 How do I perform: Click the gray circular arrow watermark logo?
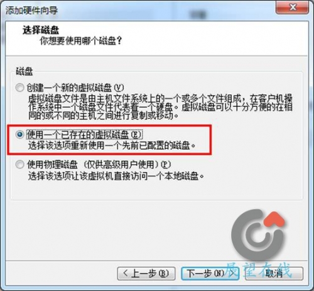point(258,236)
